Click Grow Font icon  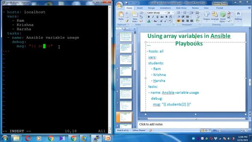161,21
